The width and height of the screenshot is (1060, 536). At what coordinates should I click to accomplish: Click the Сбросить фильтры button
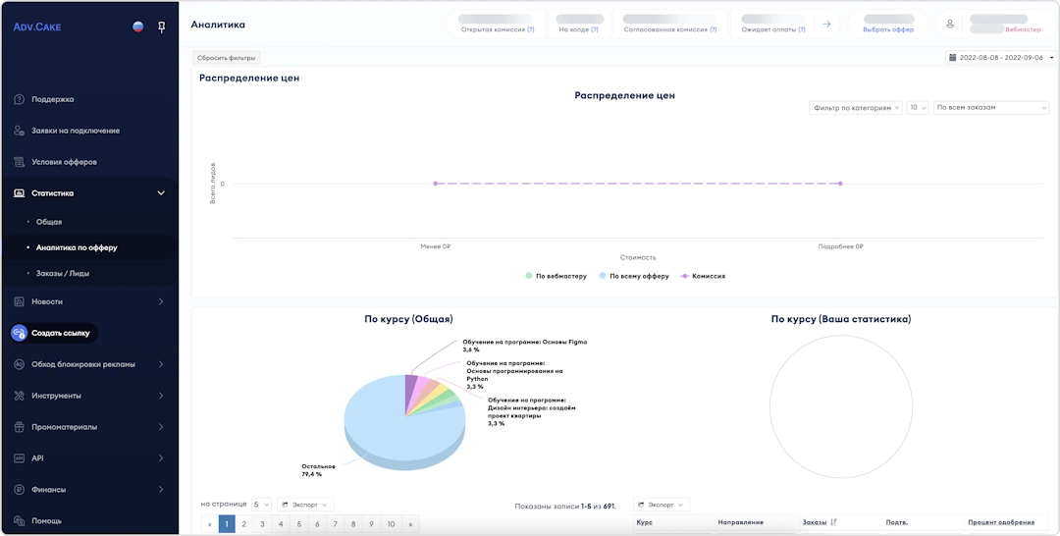[x=226, y=58]
